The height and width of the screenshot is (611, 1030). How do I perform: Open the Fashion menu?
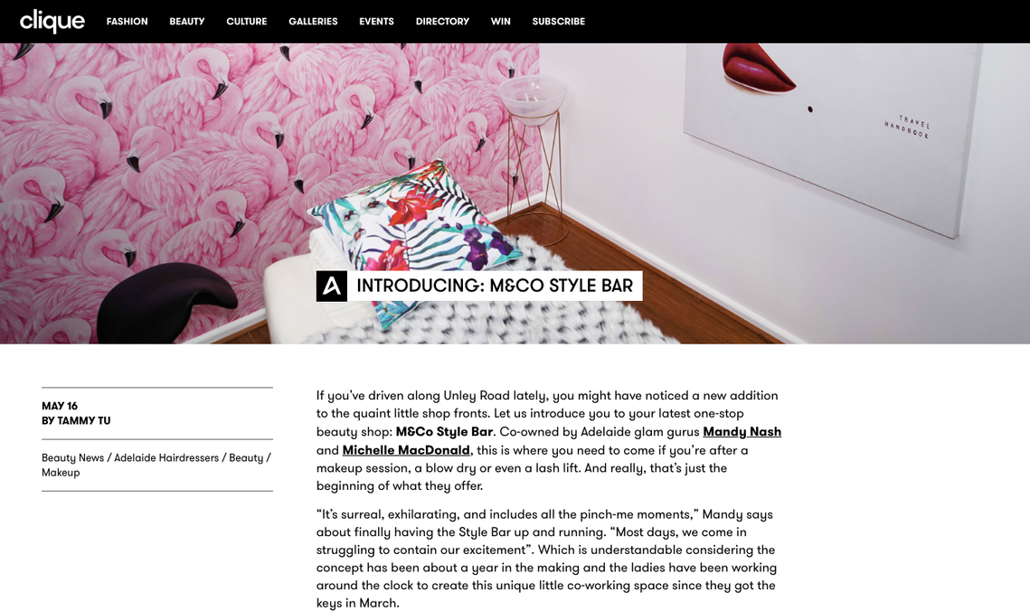point(127,22)
